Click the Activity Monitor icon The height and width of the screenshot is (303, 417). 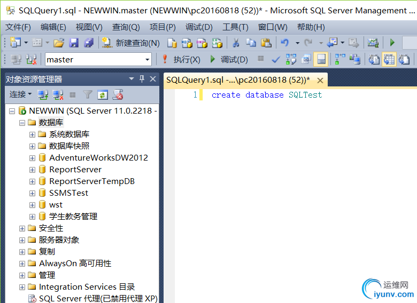click(x=373, y=43)
